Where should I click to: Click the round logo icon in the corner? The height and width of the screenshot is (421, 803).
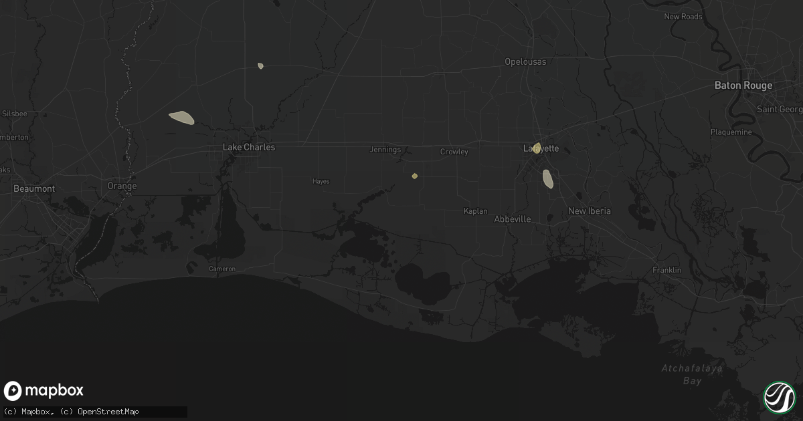click(779, 397)
